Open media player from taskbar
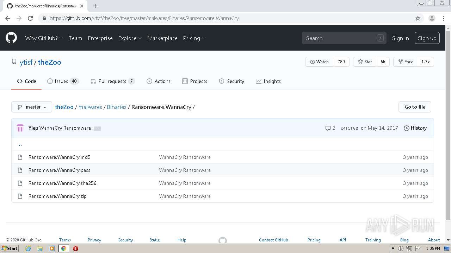 (x=52, y=248)
